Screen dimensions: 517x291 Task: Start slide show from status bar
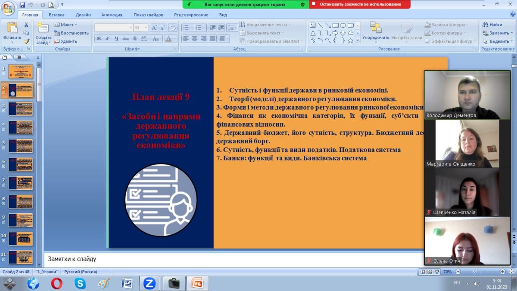[437, 272]
